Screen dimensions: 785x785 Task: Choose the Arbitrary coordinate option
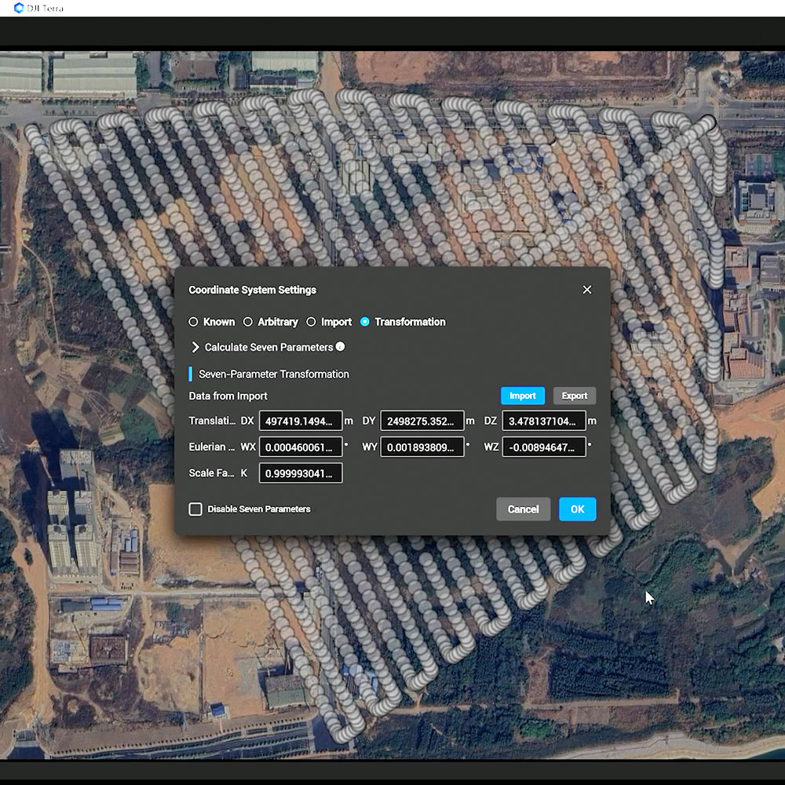pyautogui.click(x=248, y=322)
